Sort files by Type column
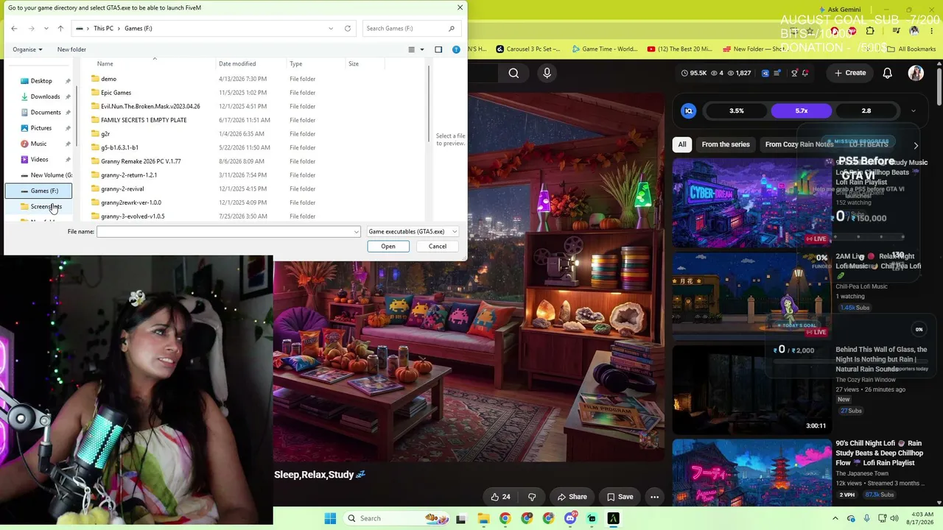943x530 pixels. pos(295,64)
